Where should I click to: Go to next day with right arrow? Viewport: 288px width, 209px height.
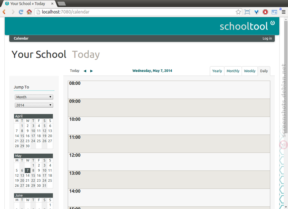pyautogui.click(x=91, y=71)
